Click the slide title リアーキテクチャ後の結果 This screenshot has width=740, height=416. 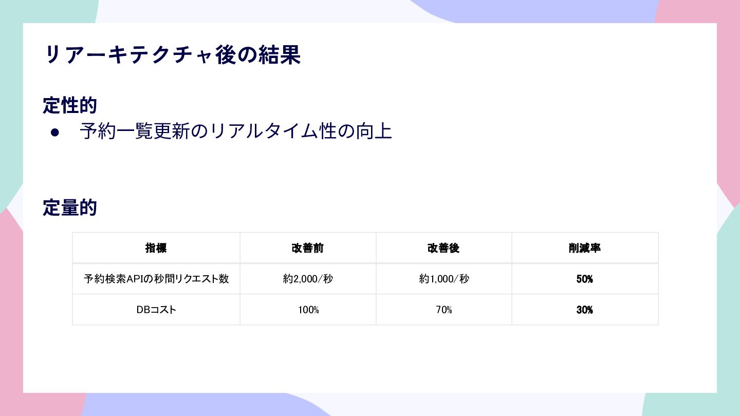[x=172, y=55]
